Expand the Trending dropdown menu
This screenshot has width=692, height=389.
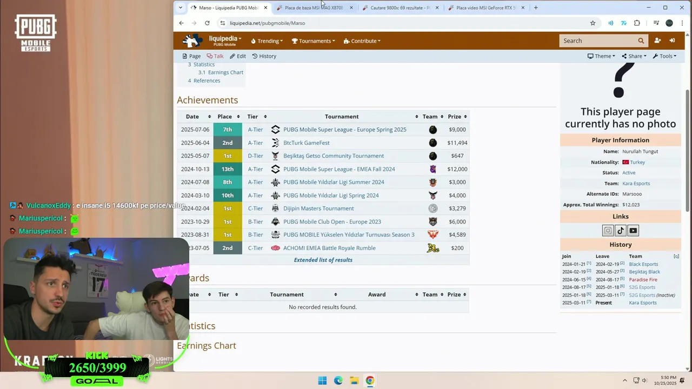pyautogui.click(x=267, y=41)
